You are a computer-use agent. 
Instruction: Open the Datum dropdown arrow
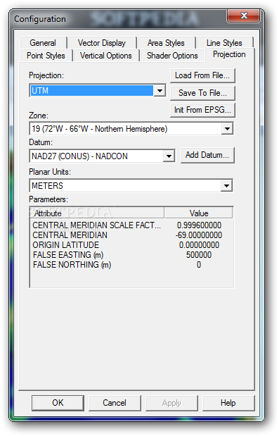(x=169, y=156)
